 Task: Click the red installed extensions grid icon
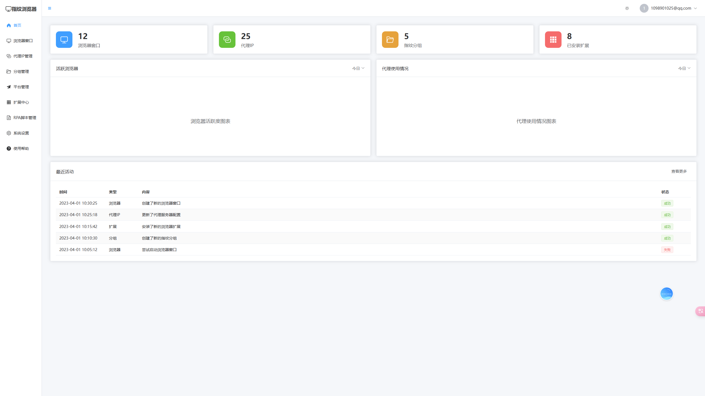click(x=553, y=40)
